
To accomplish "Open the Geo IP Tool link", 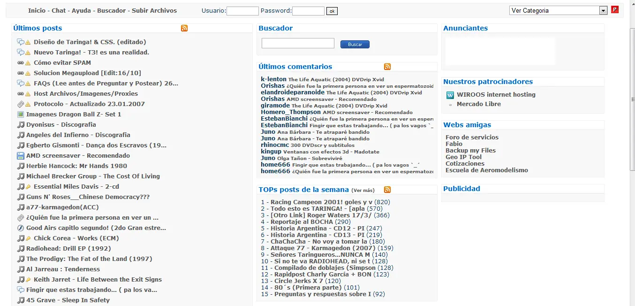I will (463, 157).
